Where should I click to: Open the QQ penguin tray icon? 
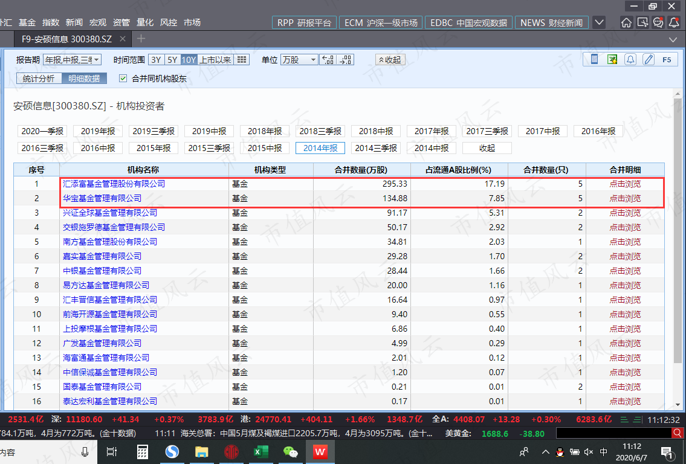click(560, 452)
